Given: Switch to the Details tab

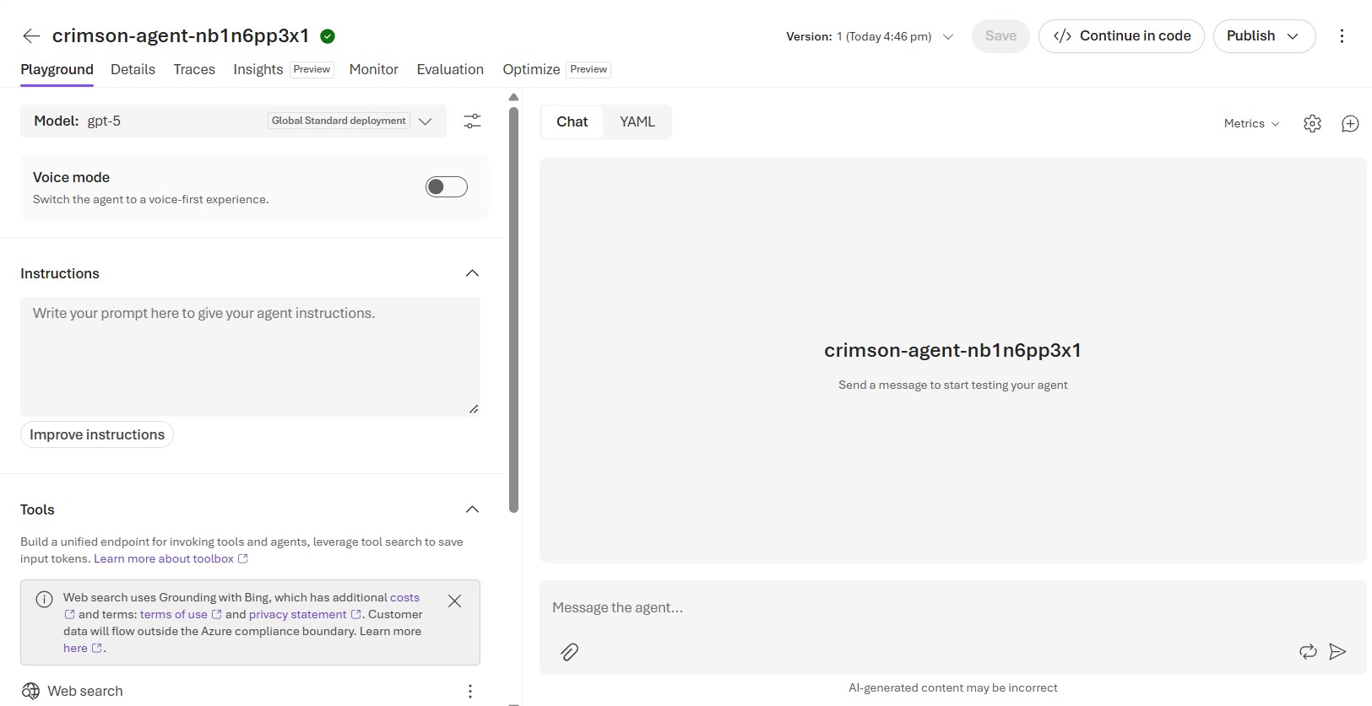Looking at the screenshot, I should [133, 69].
